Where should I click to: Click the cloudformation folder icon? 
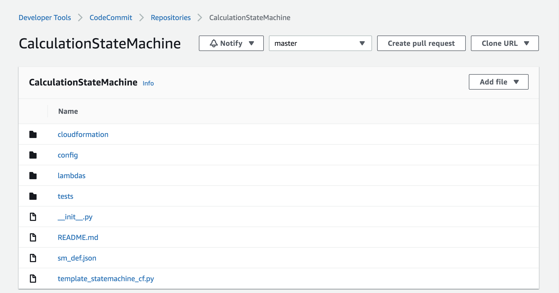33,134
